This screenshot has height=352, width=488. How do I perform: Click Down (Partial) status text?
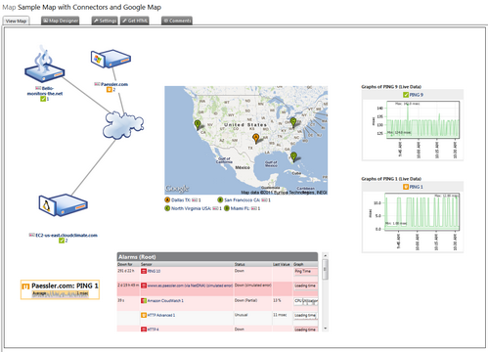245,300
